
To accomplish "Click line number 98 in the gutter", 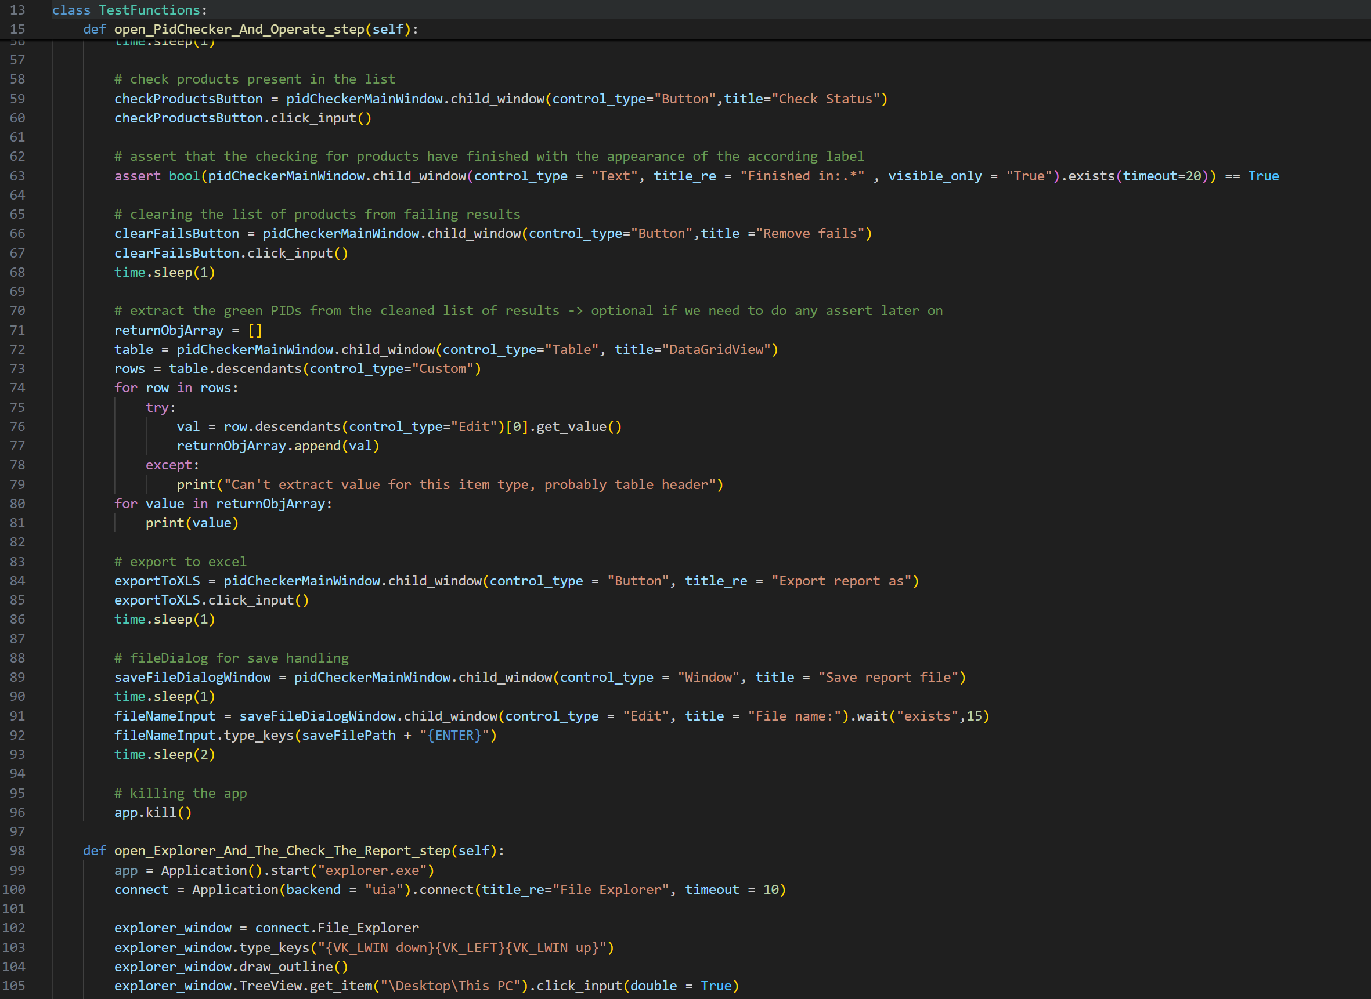I will pyautogui.click(x=17, y=851).
